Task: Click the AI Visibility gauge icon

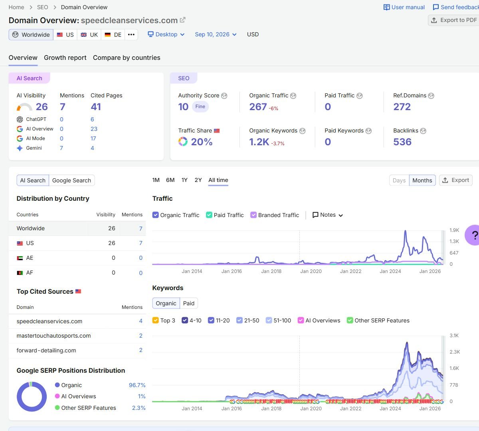Action: pos(24,107)
